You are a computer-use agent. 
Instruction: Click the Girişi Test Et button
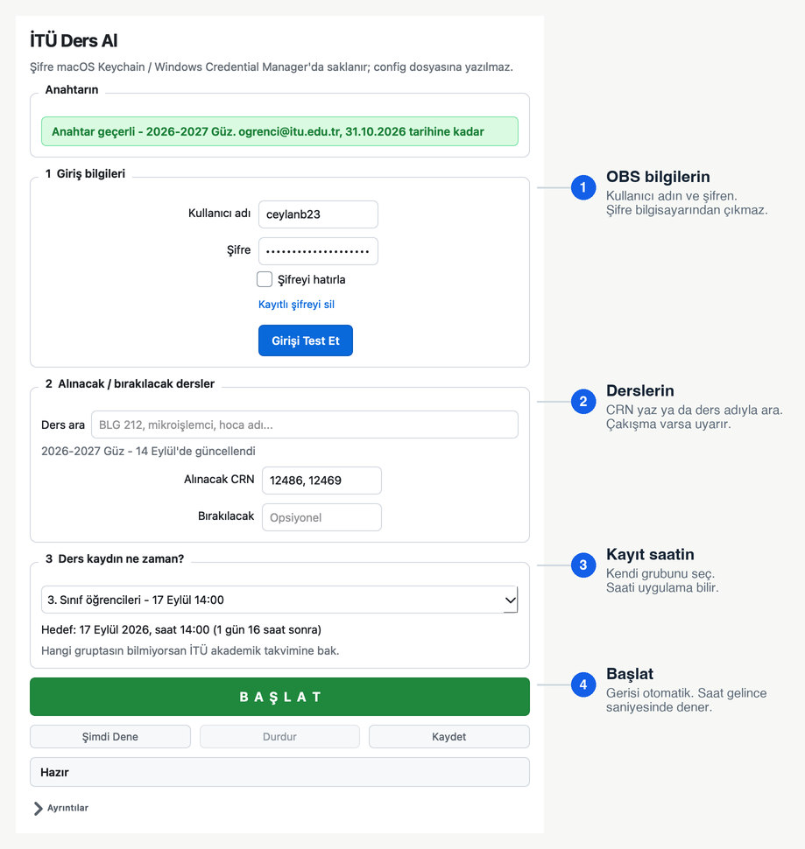point(306,340)
